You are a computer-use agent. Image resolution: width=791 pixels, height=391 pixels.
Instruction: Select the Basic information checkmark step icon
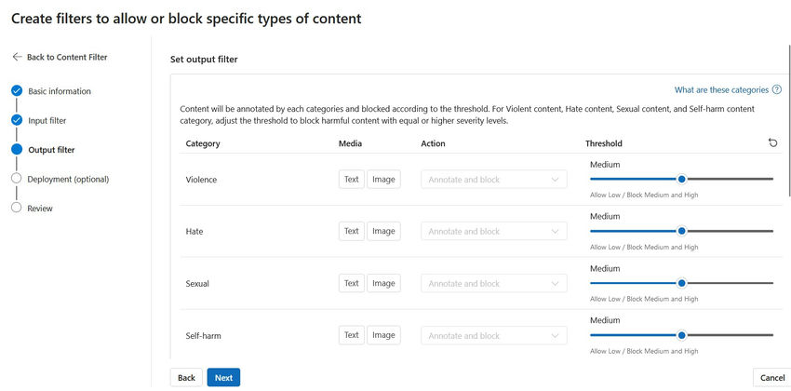17,91
